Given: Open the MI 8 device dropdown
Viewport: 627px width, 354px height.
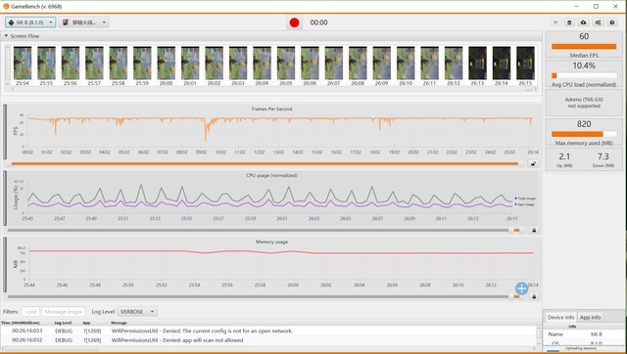Looking at the screenshot, I should 30,22.
